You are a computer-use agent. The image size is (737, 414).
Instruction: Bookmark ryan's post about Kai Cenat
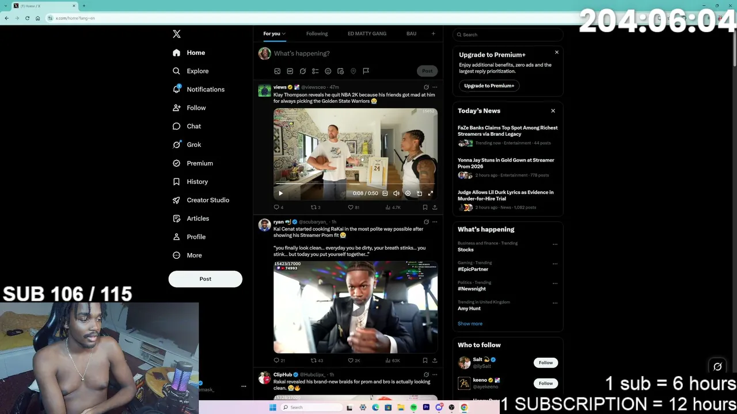coord(425,361)
